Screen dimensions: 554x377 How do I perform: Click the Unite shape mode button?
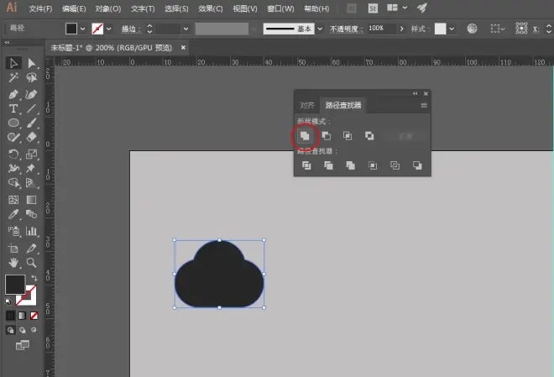click(x=305, y=136)
